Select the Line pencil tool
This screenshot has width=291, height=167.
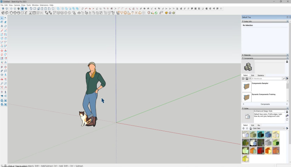point(2,31)
